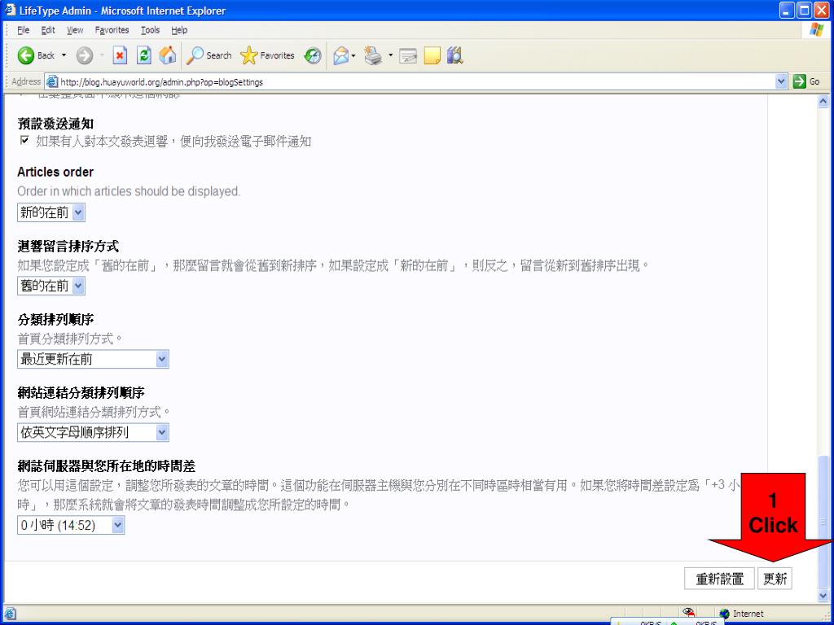
Task: Click the 重新設置 reset button
Action: pyautogui.click(x=719, y=579)
